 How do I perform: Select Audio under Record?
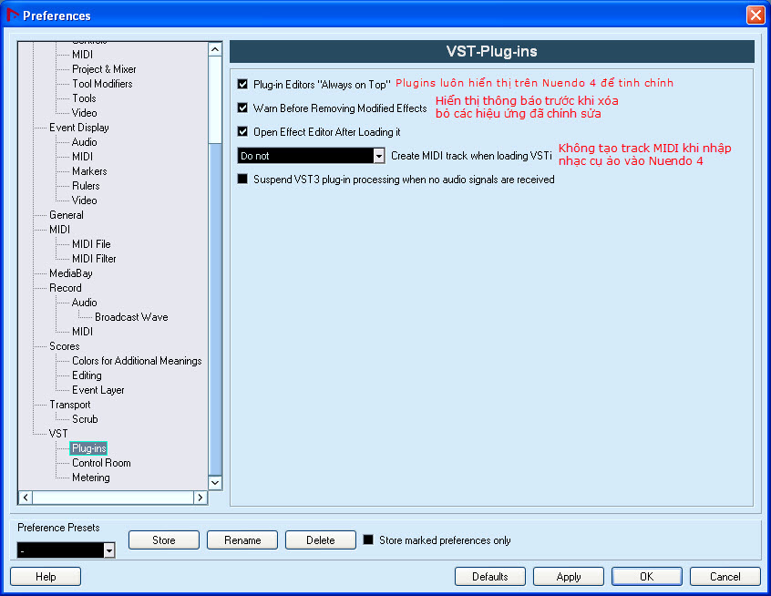point(84,303)
